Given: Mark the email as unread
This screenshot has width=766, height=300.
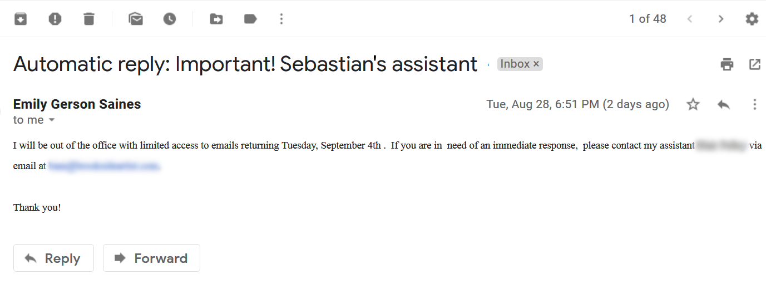Looking at the screenshot, I should (136, 19).
